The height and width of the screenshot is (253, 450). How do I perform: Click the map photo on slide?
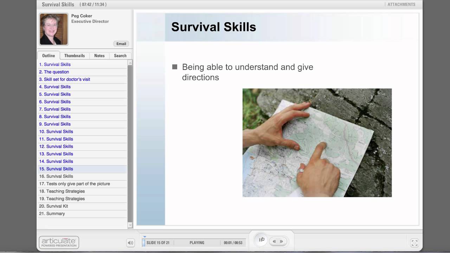[317, 143]
